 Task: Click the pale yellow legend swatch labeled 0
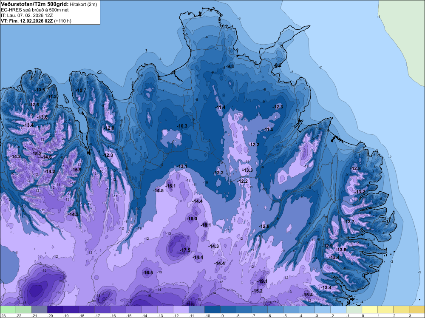(370, 309)
